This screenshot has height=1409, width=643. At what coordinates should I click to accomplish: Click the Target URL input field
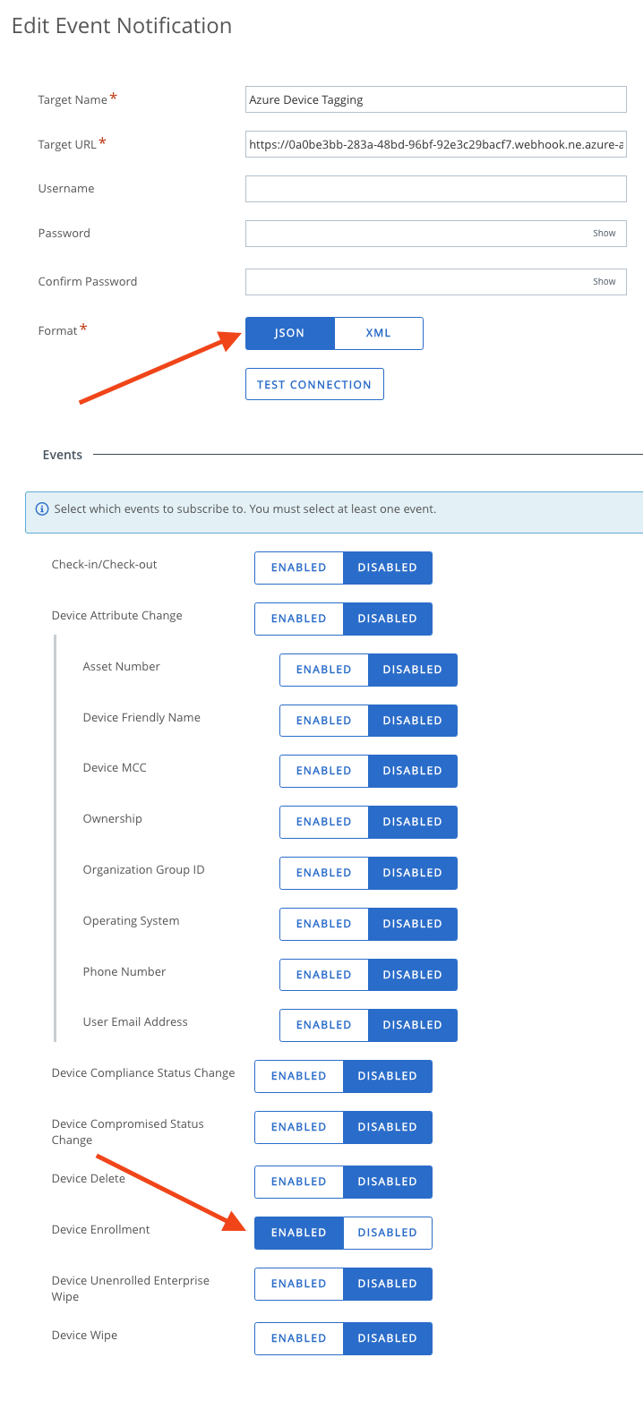coord(435,144)
